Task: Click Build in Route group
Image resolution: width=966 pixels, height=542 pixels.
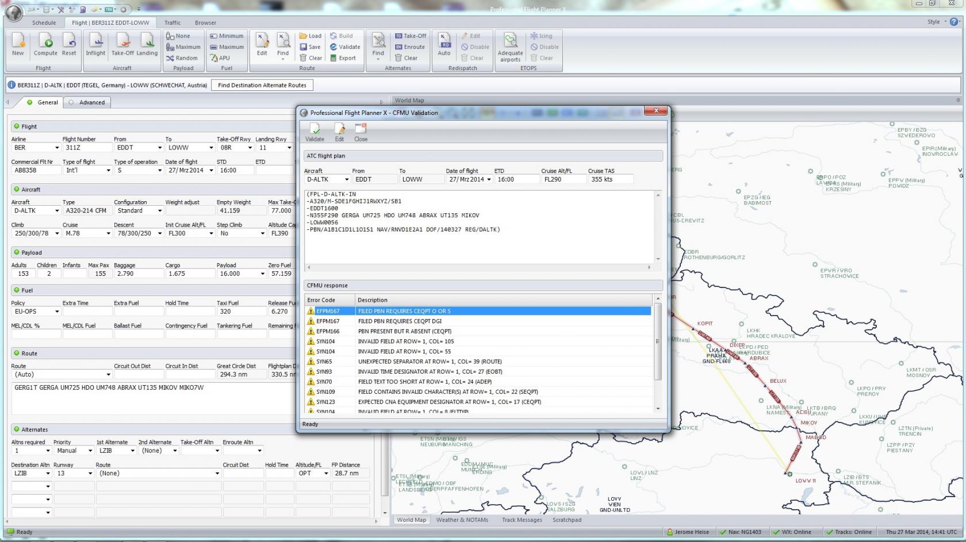Action: pyautogui.click(x=341, y=36)
